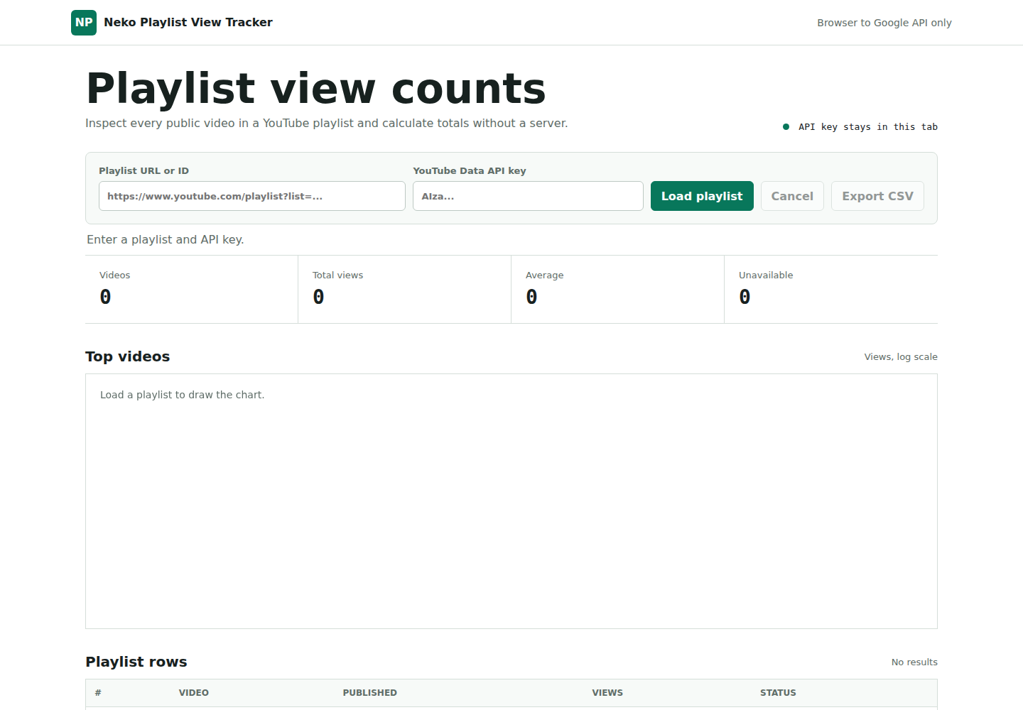Focus the Playlist URL or ID field
This screenshot has height=710, width=1023.
pos(252,196)
